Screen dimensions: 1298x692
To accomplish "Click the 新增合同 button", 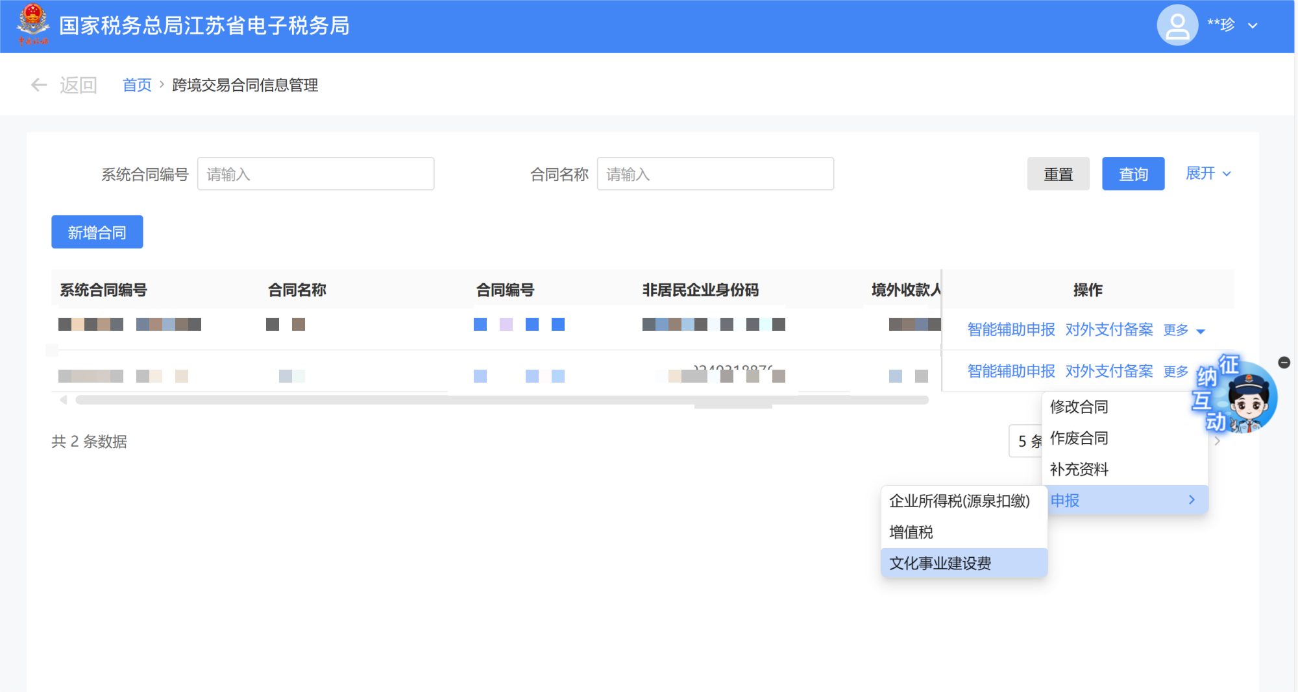I will point(97,232).
